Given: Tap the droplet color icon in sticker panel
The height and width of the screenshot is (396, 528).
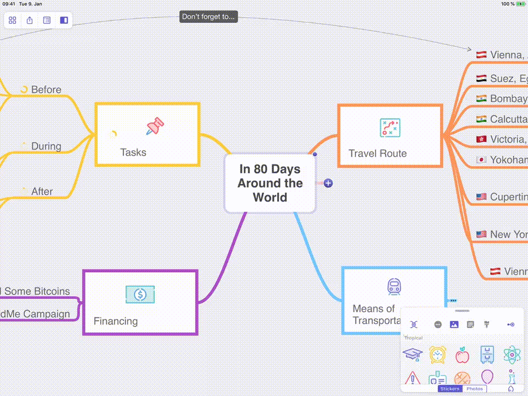Looking at the screenshot, I should click(511, 388).
